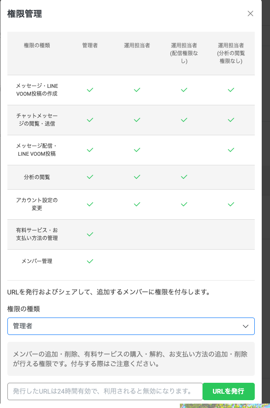Screen dimensions: 270x408
Task: Open the 権限の種類 dropdown showing 管理者
Action: click(x=131, y=326)
